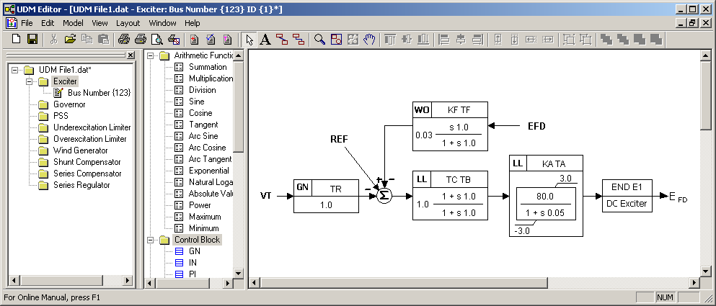This screenshot has width=716, height=306.
Task: Collapse the Exciter folder node
Action: click(30, 81)
